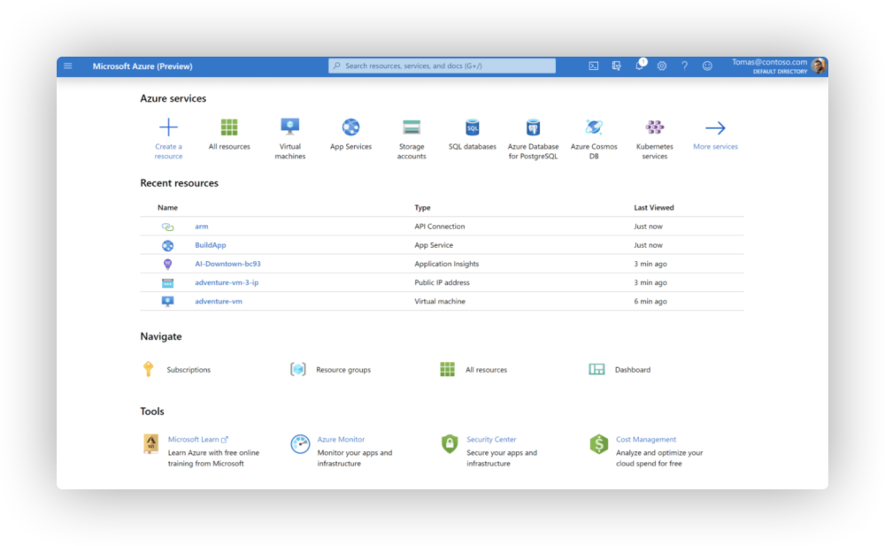The width and height of the screenshot is (885, 546).
Task: Click the Virtual machine type cell
Action: (440, 302)
